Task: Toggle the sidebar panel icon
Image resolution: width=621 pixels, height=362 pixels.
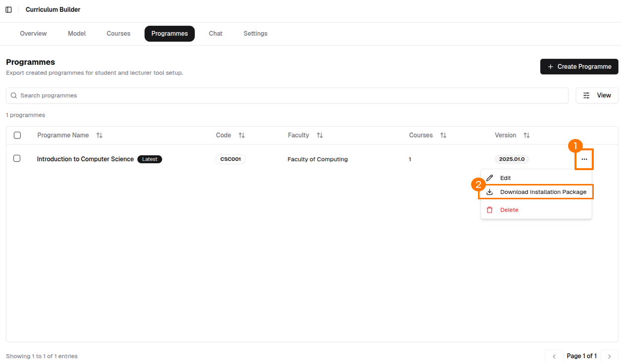Action: point(8,10)
